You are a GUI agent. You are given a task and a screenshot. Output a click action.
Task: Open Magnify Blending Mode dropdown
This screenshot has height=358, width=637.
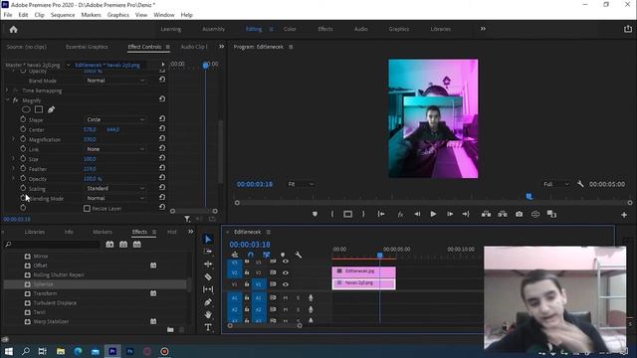[115, 198]
